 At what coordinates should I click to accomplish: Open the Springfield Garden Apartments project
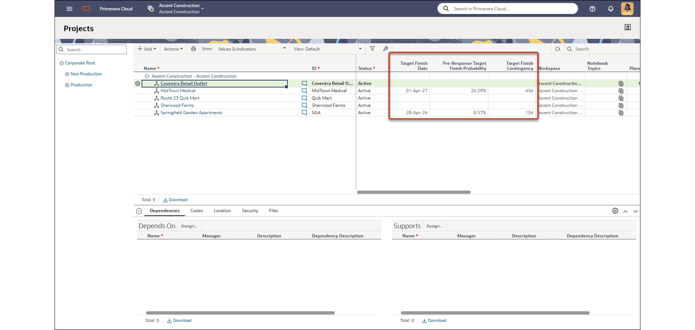click(191, 113)
